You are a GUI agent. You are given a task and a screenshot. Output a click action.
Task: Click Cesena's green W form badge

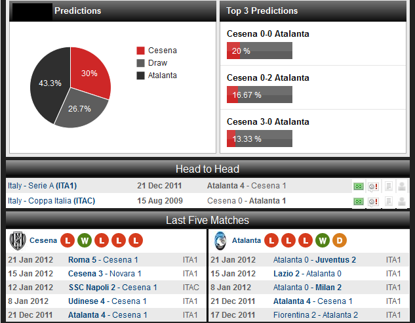click(85, 241)
